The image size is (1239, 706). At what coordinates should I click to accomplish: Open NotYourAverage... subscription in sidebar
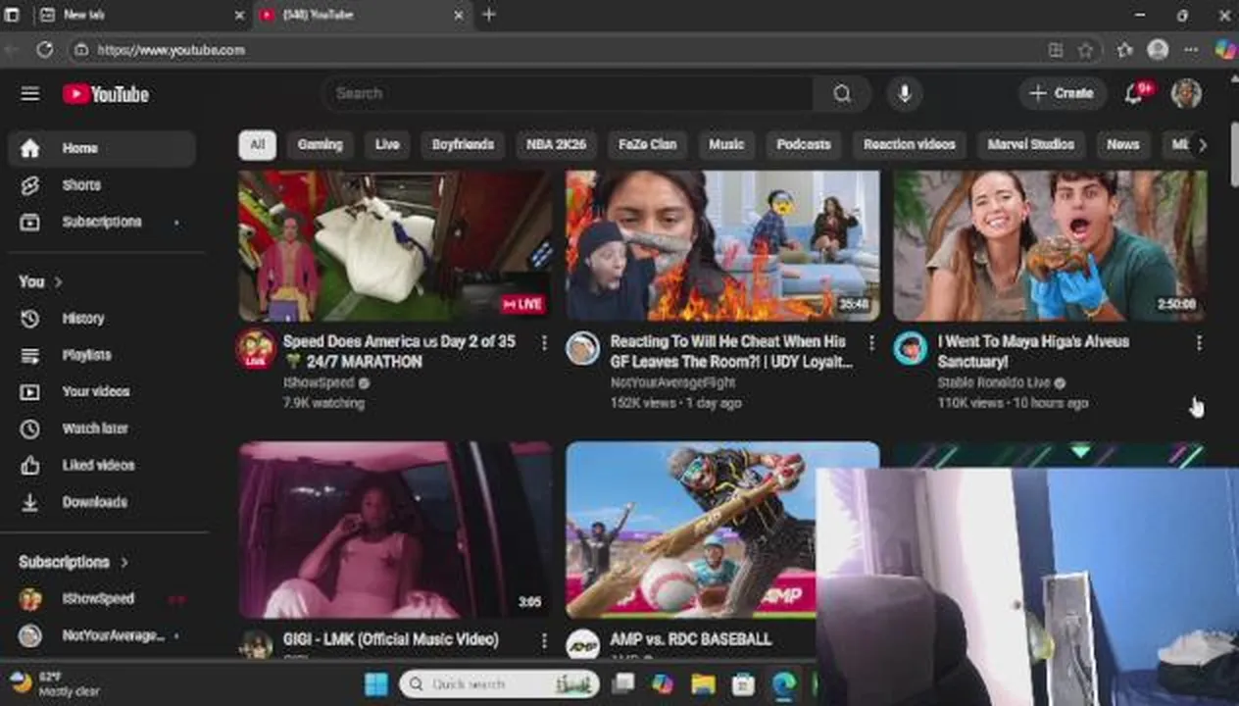pos(102,636)
